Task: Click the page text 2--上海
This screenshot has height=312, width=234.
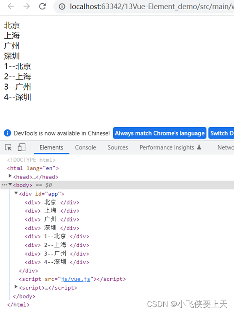Action: point(18,77)
